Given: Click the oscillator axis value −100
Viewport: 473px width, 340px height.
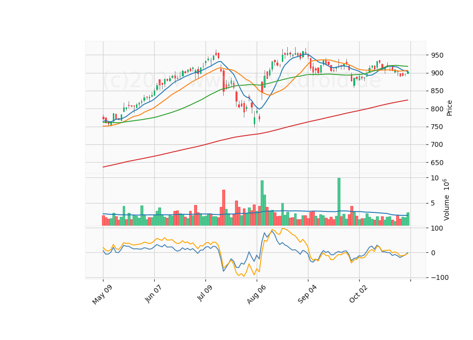Looking at the screenshot, I should [x=439, y=277].
